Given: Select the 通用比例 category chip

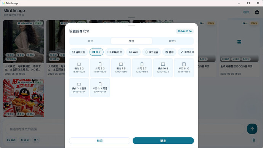Looking at the screenshot, I should pyautogui.click(x=79, y=52).
